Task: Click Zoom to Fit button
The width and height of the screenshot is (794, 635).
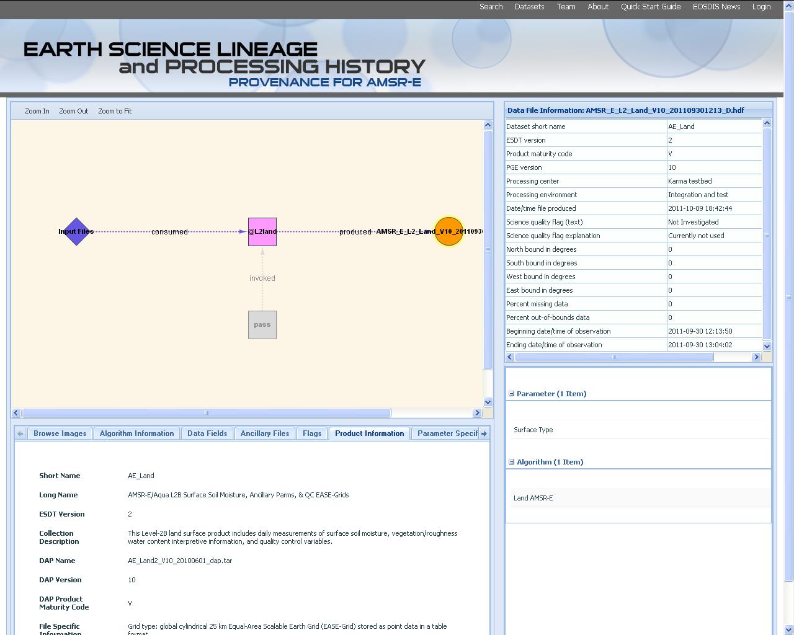Action: (115, 111)
